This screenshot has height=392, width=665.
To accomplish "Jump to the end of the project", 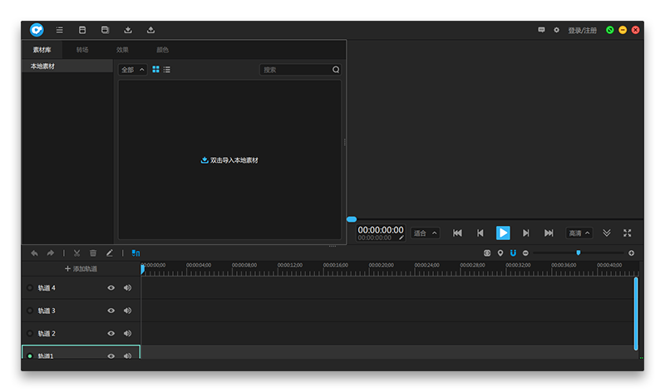I will 549,233.
